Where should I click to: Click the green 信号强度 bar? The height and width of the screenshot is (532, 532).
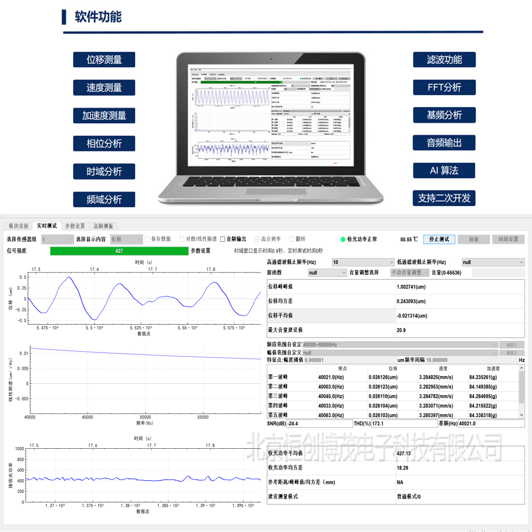pos(119,251)
